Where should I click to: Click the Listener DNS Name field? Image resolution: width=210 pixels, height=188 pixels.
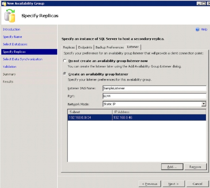pos(154,88)
